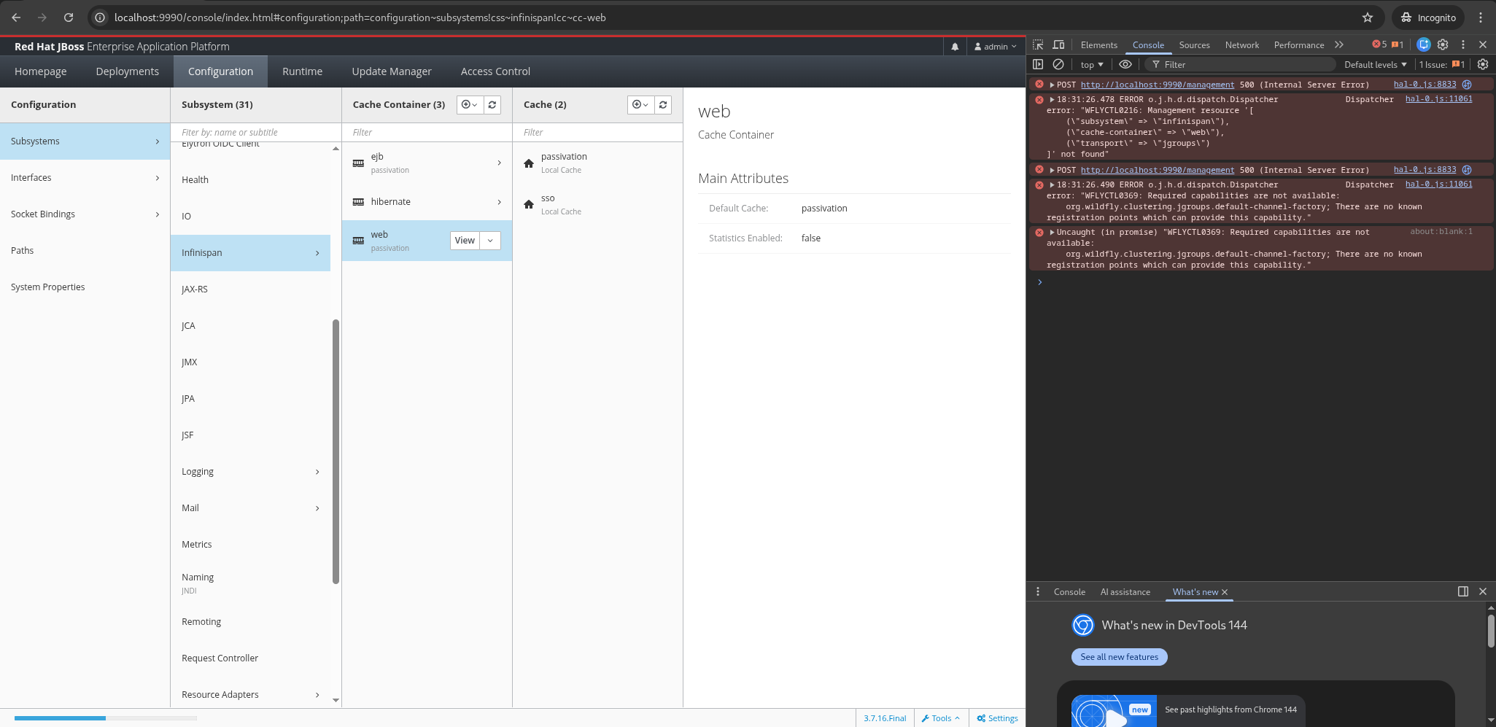The height and width of the screenshot is (727, 1496).
Task: Expand the dropdown arrow next to View
Action: 490,241
